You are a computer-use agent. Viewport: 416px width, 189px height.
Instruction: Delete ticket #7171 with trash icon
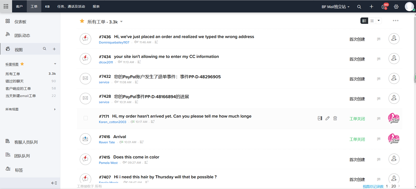point(335,118)
